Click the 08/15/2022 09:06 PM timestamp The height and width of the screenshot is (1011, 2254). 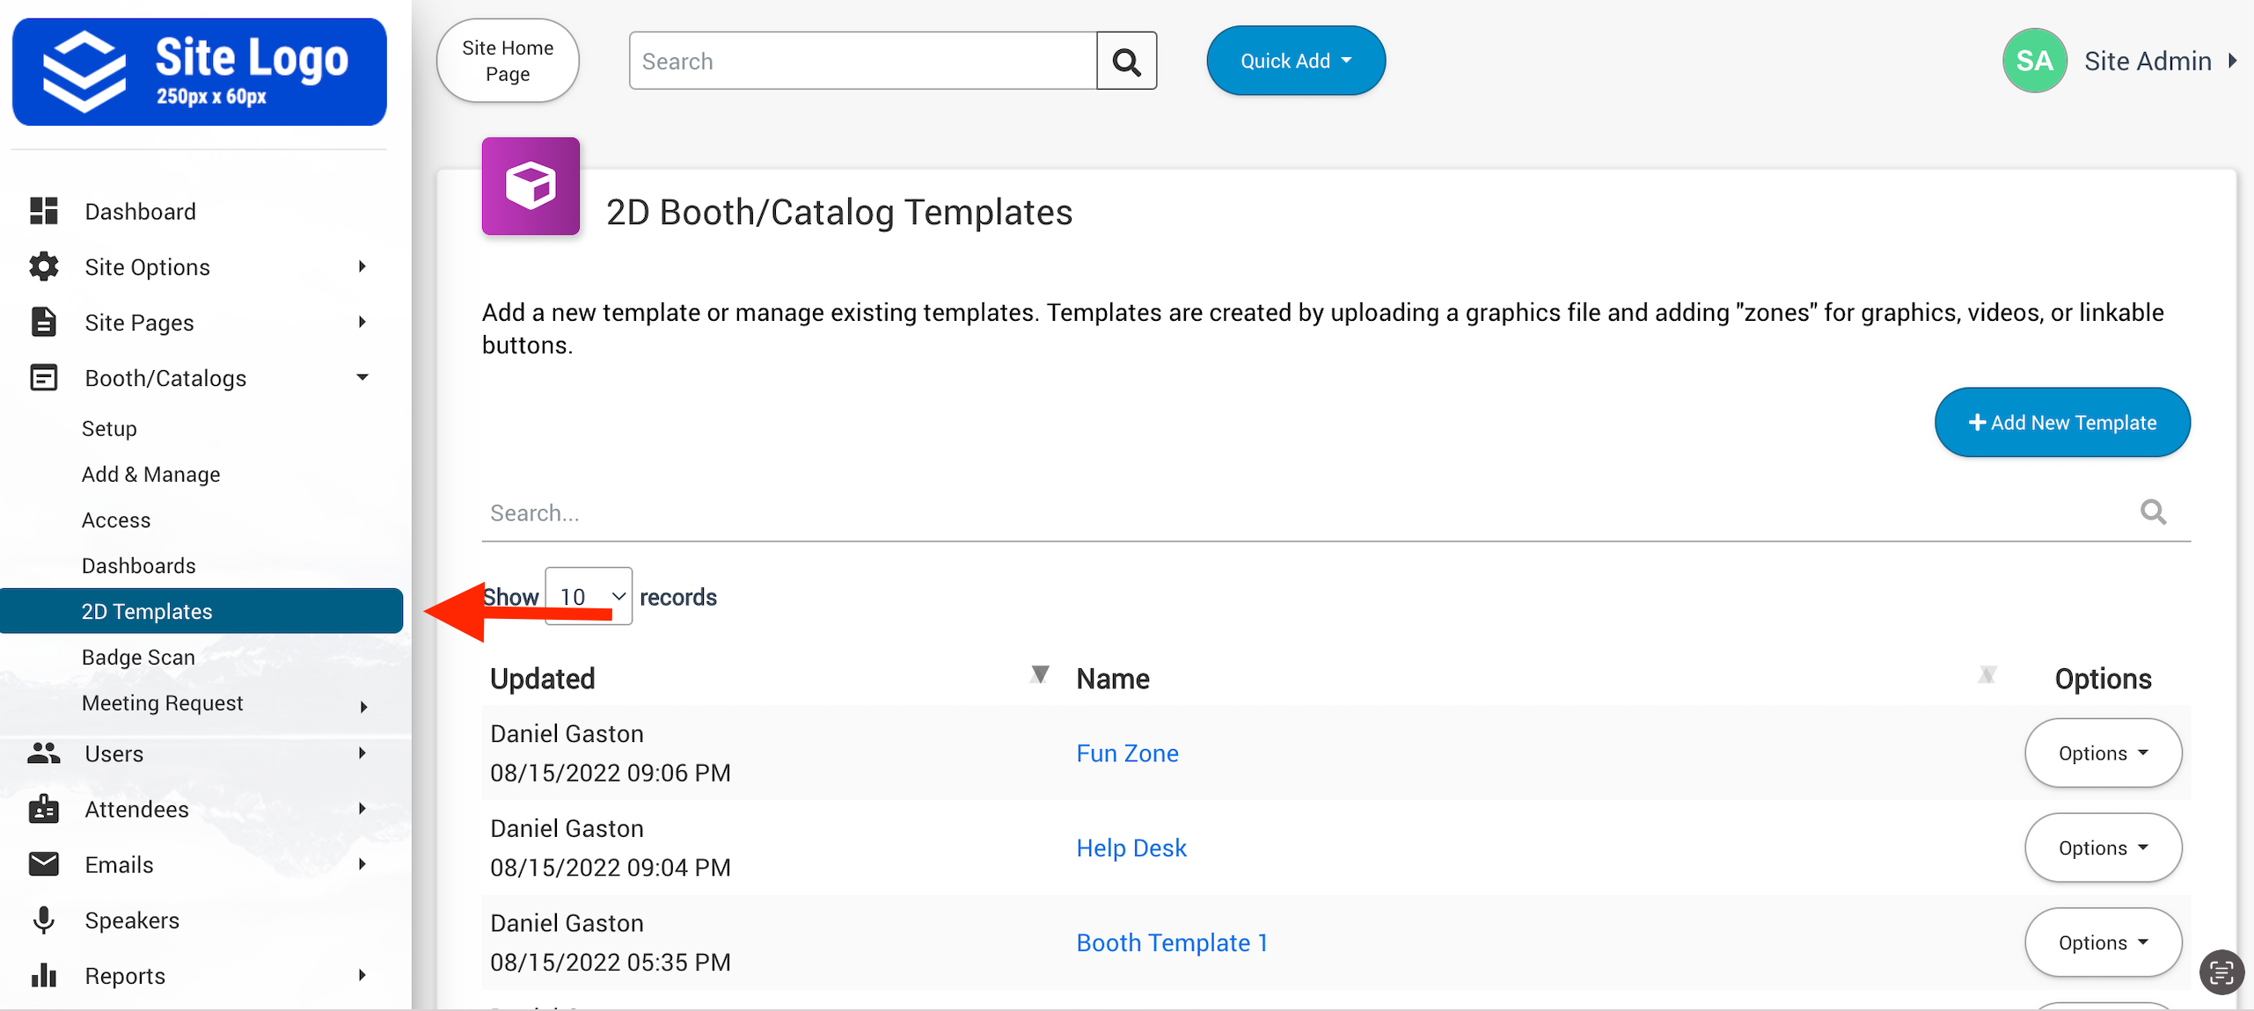[x=610, y=773]
